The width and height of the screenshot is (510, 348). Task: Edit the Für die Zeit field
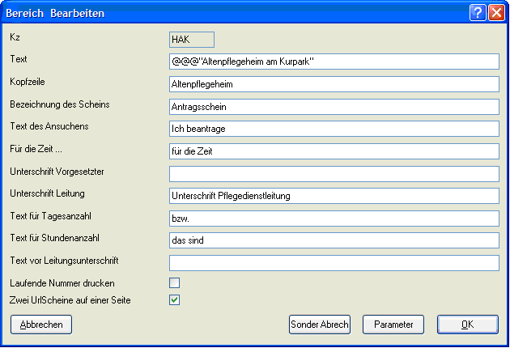click(334, 151)
